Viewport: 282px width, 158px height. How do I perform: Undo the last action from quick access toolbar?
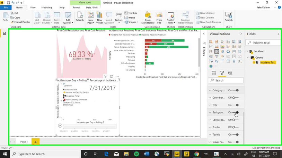click(x=13, y=3)
